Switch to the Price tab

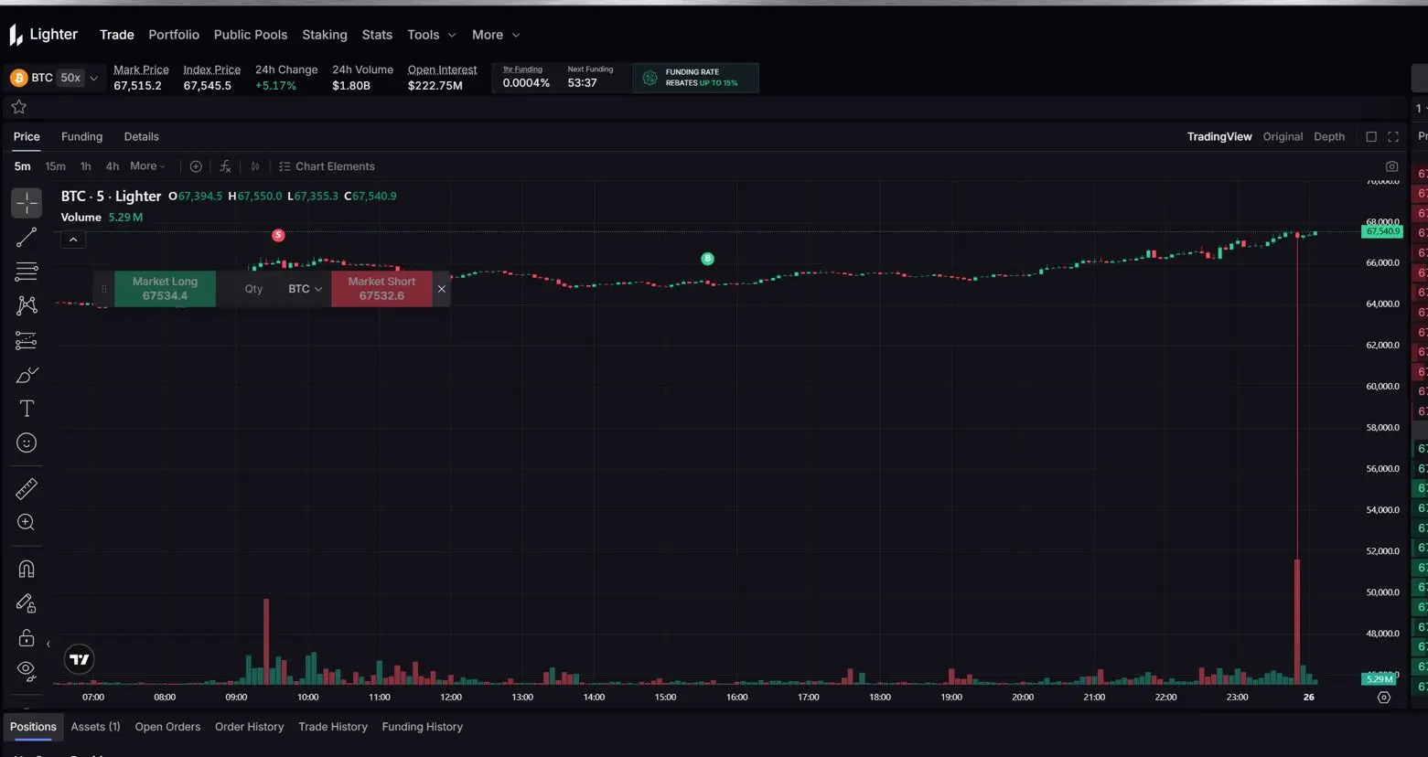(27, 137)
